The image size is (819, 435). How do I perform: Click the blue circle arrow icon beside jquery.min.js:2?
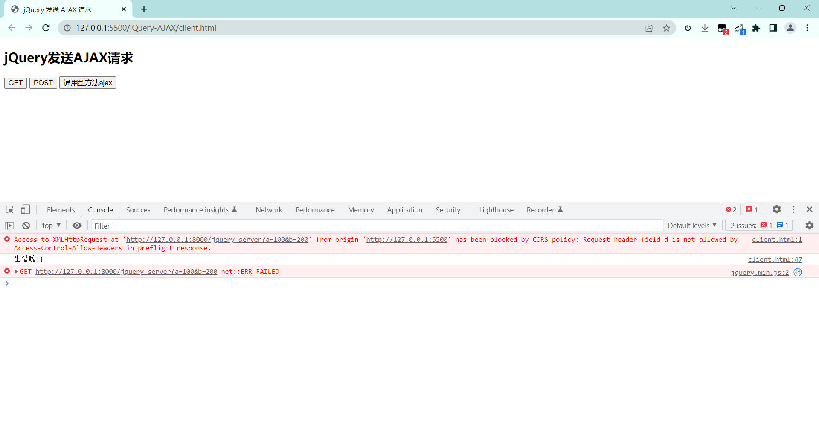click(x=798, y=272)
